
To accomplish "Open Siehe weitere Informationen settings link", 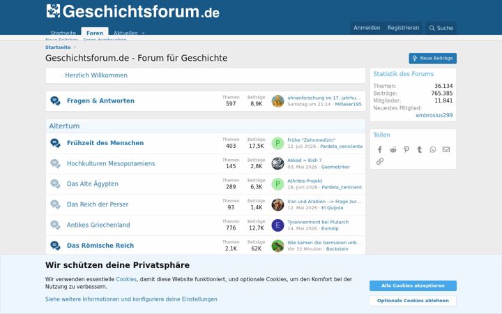I will click(131, 299).
